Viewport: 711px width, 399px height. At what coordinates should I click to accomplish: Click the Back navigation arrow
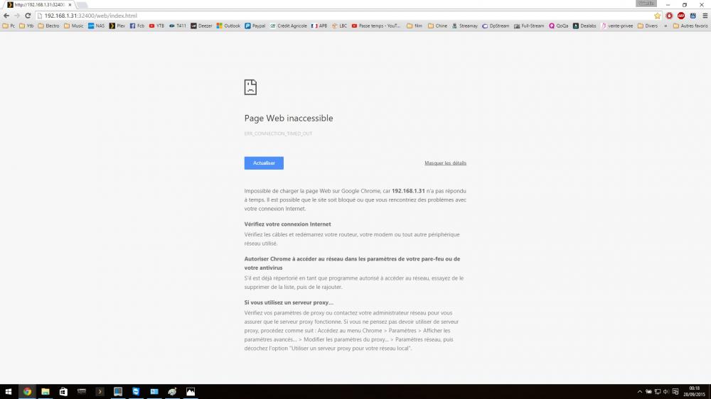(6, 16)
